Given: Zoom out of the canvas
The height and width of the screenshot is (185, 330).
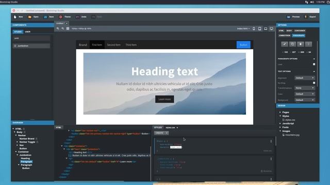Looking at the screenshot, I should (x=63, y=29).
